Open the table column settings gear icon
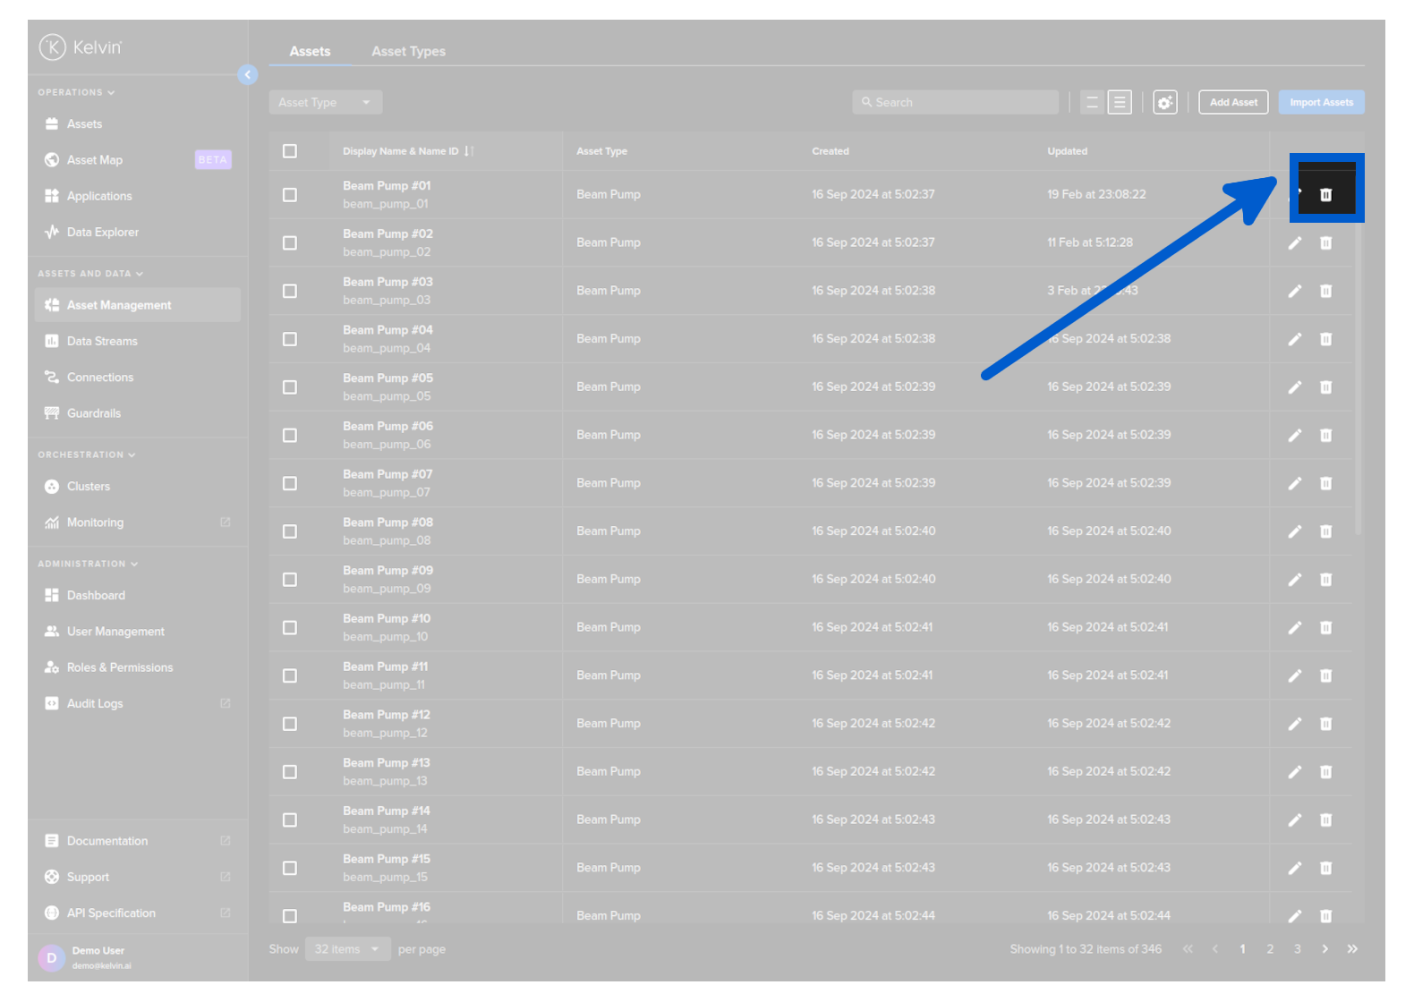Image resolution: width=1414 pixels, height=1002 pixels. tap(1164, 103)
